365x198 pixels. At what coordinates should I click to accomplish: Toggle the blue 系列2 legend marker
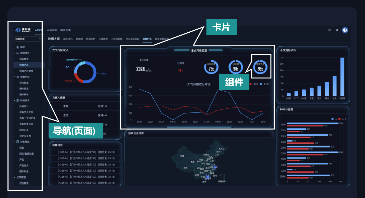coord(261,84)
